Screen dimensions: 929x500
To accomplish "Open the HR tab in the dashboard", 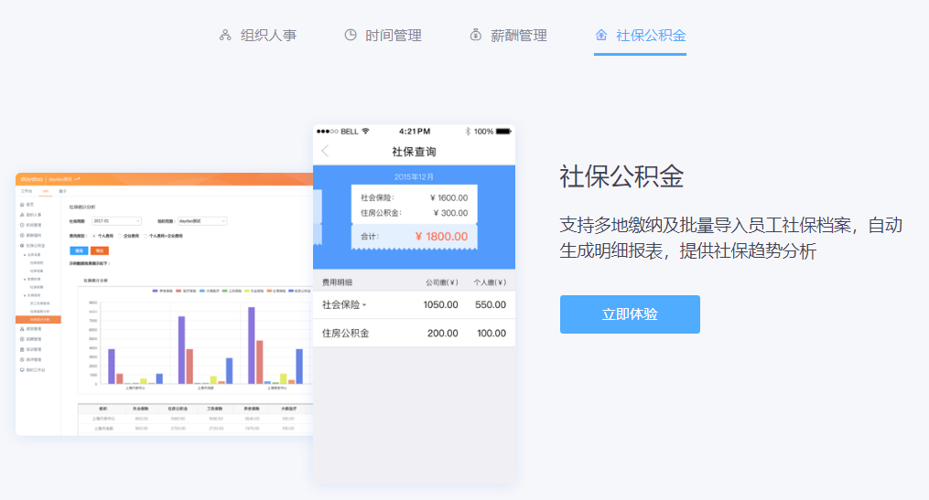I will [46, 191].
